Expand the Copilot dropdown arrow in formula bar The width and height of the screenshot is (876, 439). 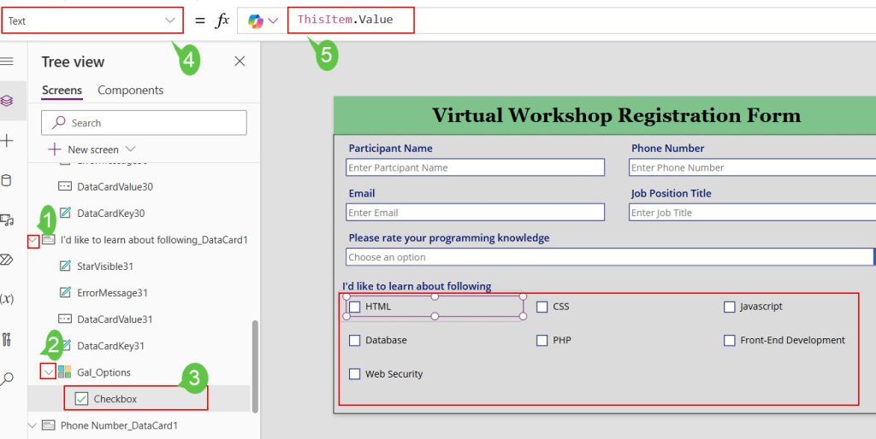pyautogui.click(x=273, y=21)
